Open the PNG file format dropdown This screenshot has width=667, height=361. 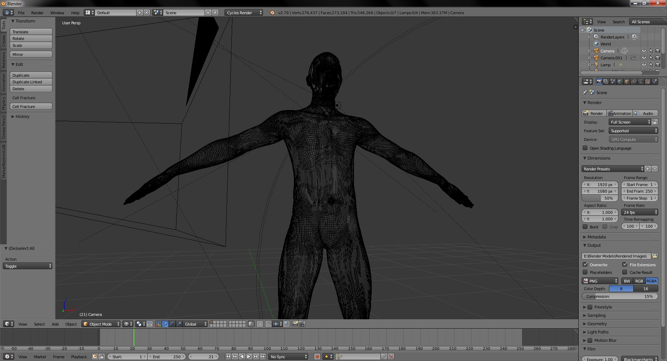click(600, 281)
